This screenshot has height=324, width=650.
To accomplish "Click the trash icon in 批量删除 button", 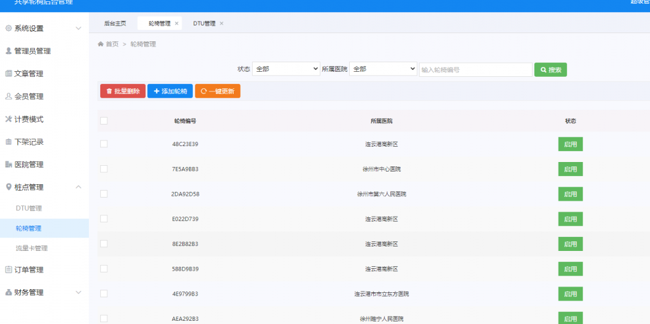I will [109, 91].
